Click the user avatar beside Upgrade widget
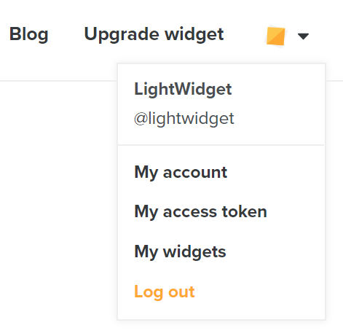Viewport: 343px width, 336px height. (x=275, y=36)
